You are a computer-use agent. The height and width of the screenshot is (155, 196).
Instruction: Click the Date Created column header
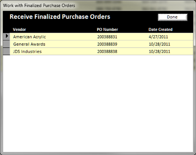pyautogui.click(x=161, y=30)
